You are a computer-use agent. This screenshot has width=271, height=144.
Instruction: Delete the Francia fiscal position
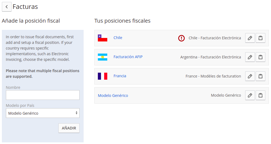pyautogui.click(x=261, y=76)
